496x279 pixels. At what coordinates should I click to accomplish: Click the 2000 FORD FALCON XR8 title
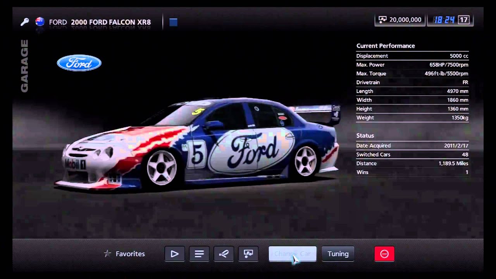111,22
